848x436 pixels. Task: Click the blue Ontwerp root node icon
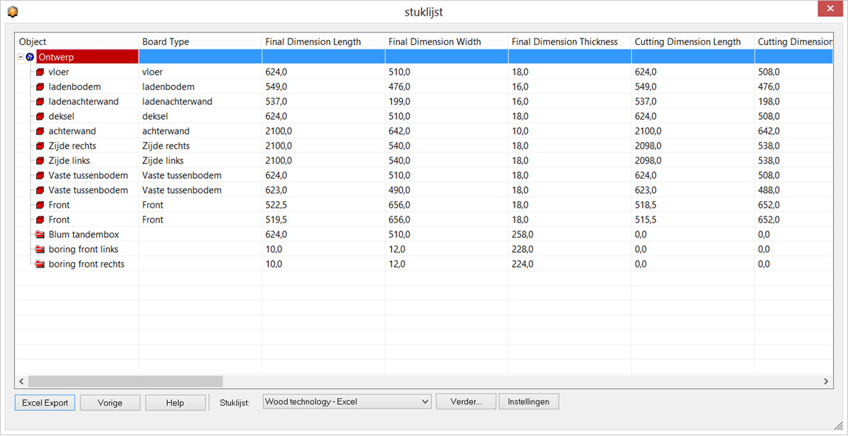[30, 57]
